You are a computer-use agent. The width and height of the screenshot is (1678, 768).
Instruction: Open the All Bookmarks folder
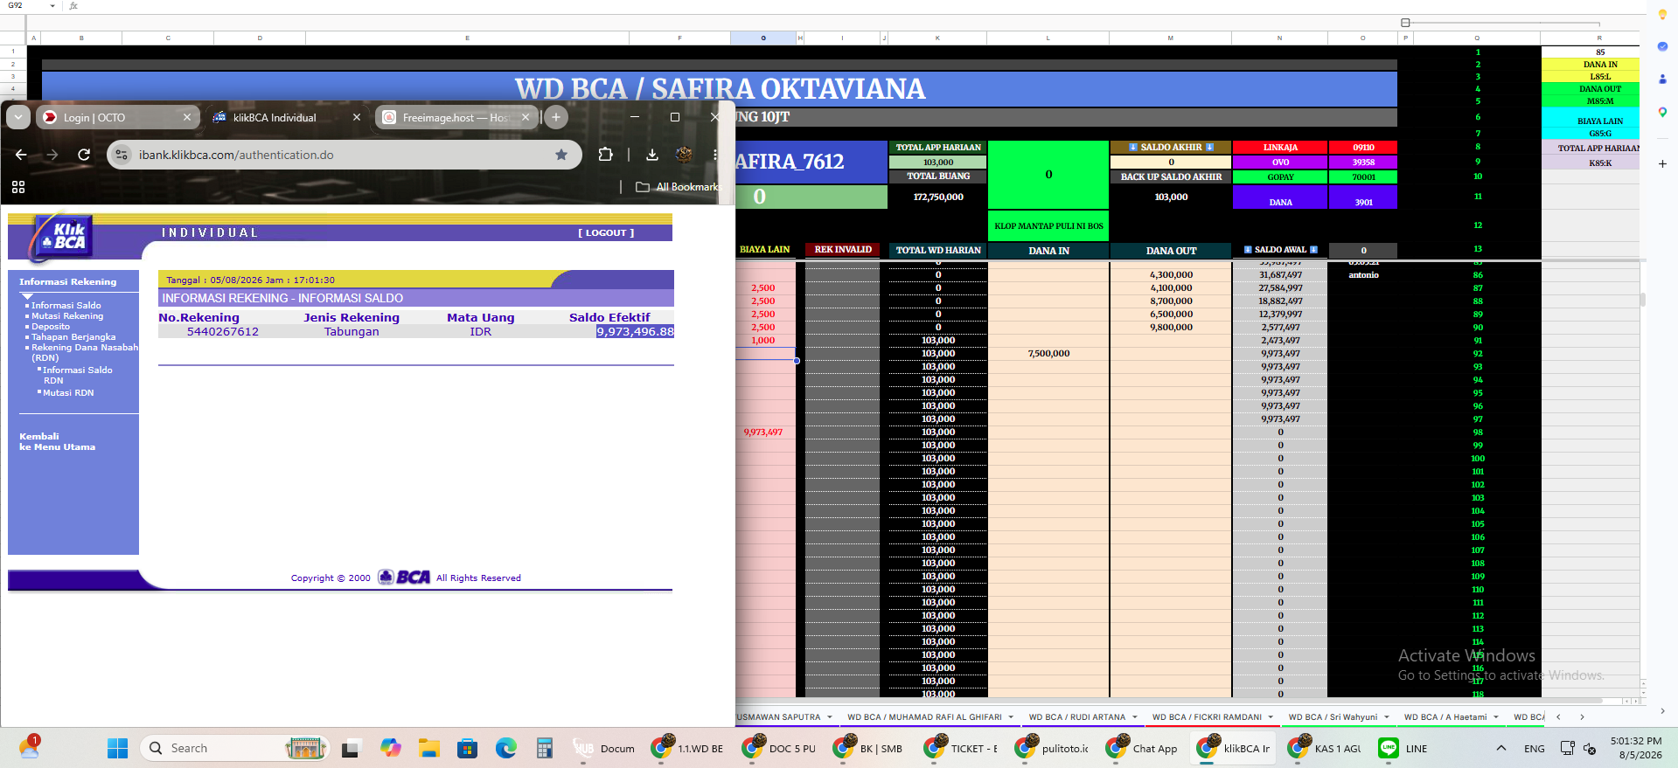[677, 187]
